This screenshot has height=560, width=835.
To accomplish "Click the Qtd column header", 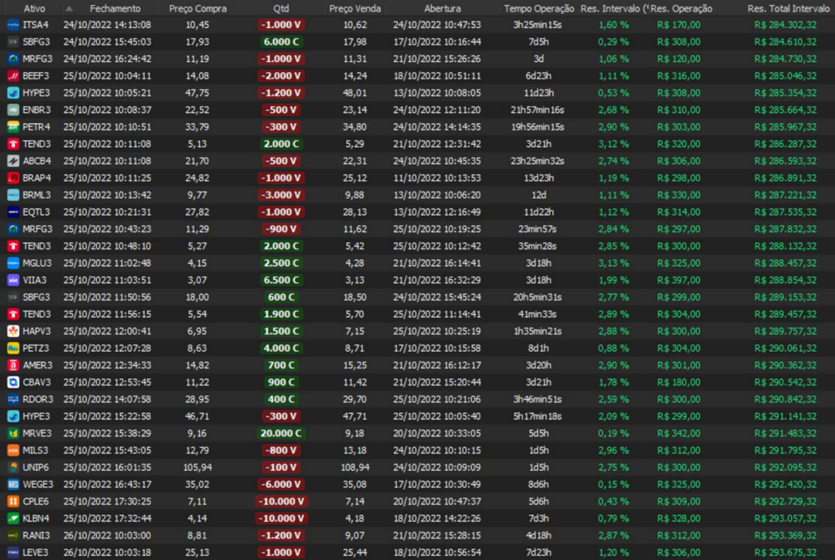I will pyautogui.click(x=281, y=8).
